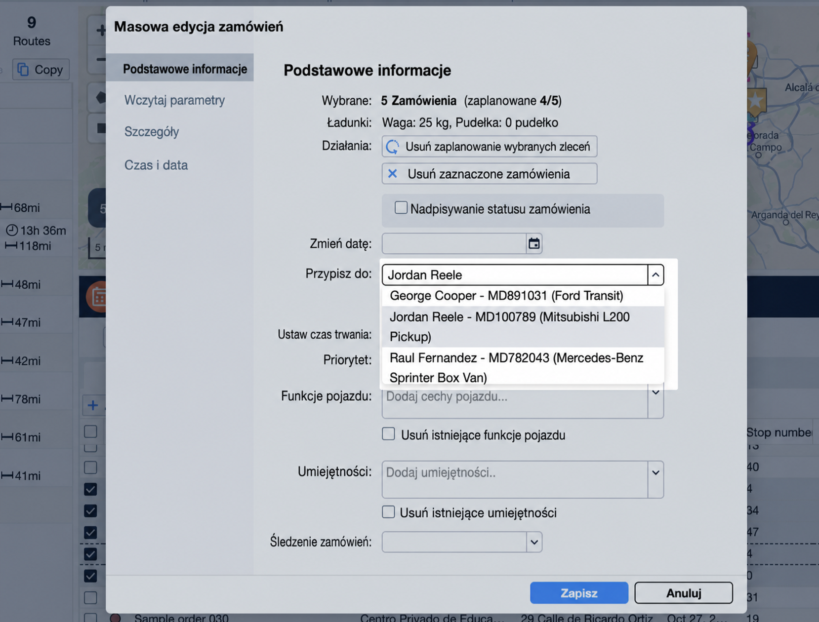Click Usuń zaznaczone zamówienia button
Viewport: 819px width, 622px height.
click(x=489, y=174)
